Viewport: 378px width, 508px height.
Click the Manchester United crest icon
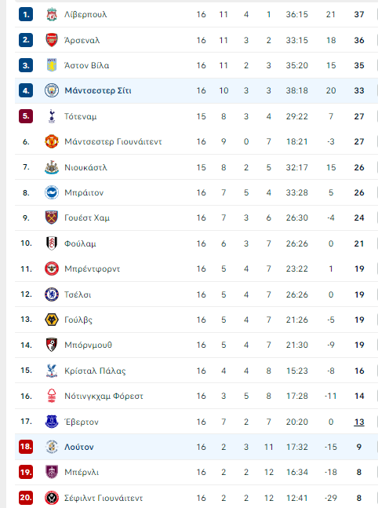(x=52, y=141)
